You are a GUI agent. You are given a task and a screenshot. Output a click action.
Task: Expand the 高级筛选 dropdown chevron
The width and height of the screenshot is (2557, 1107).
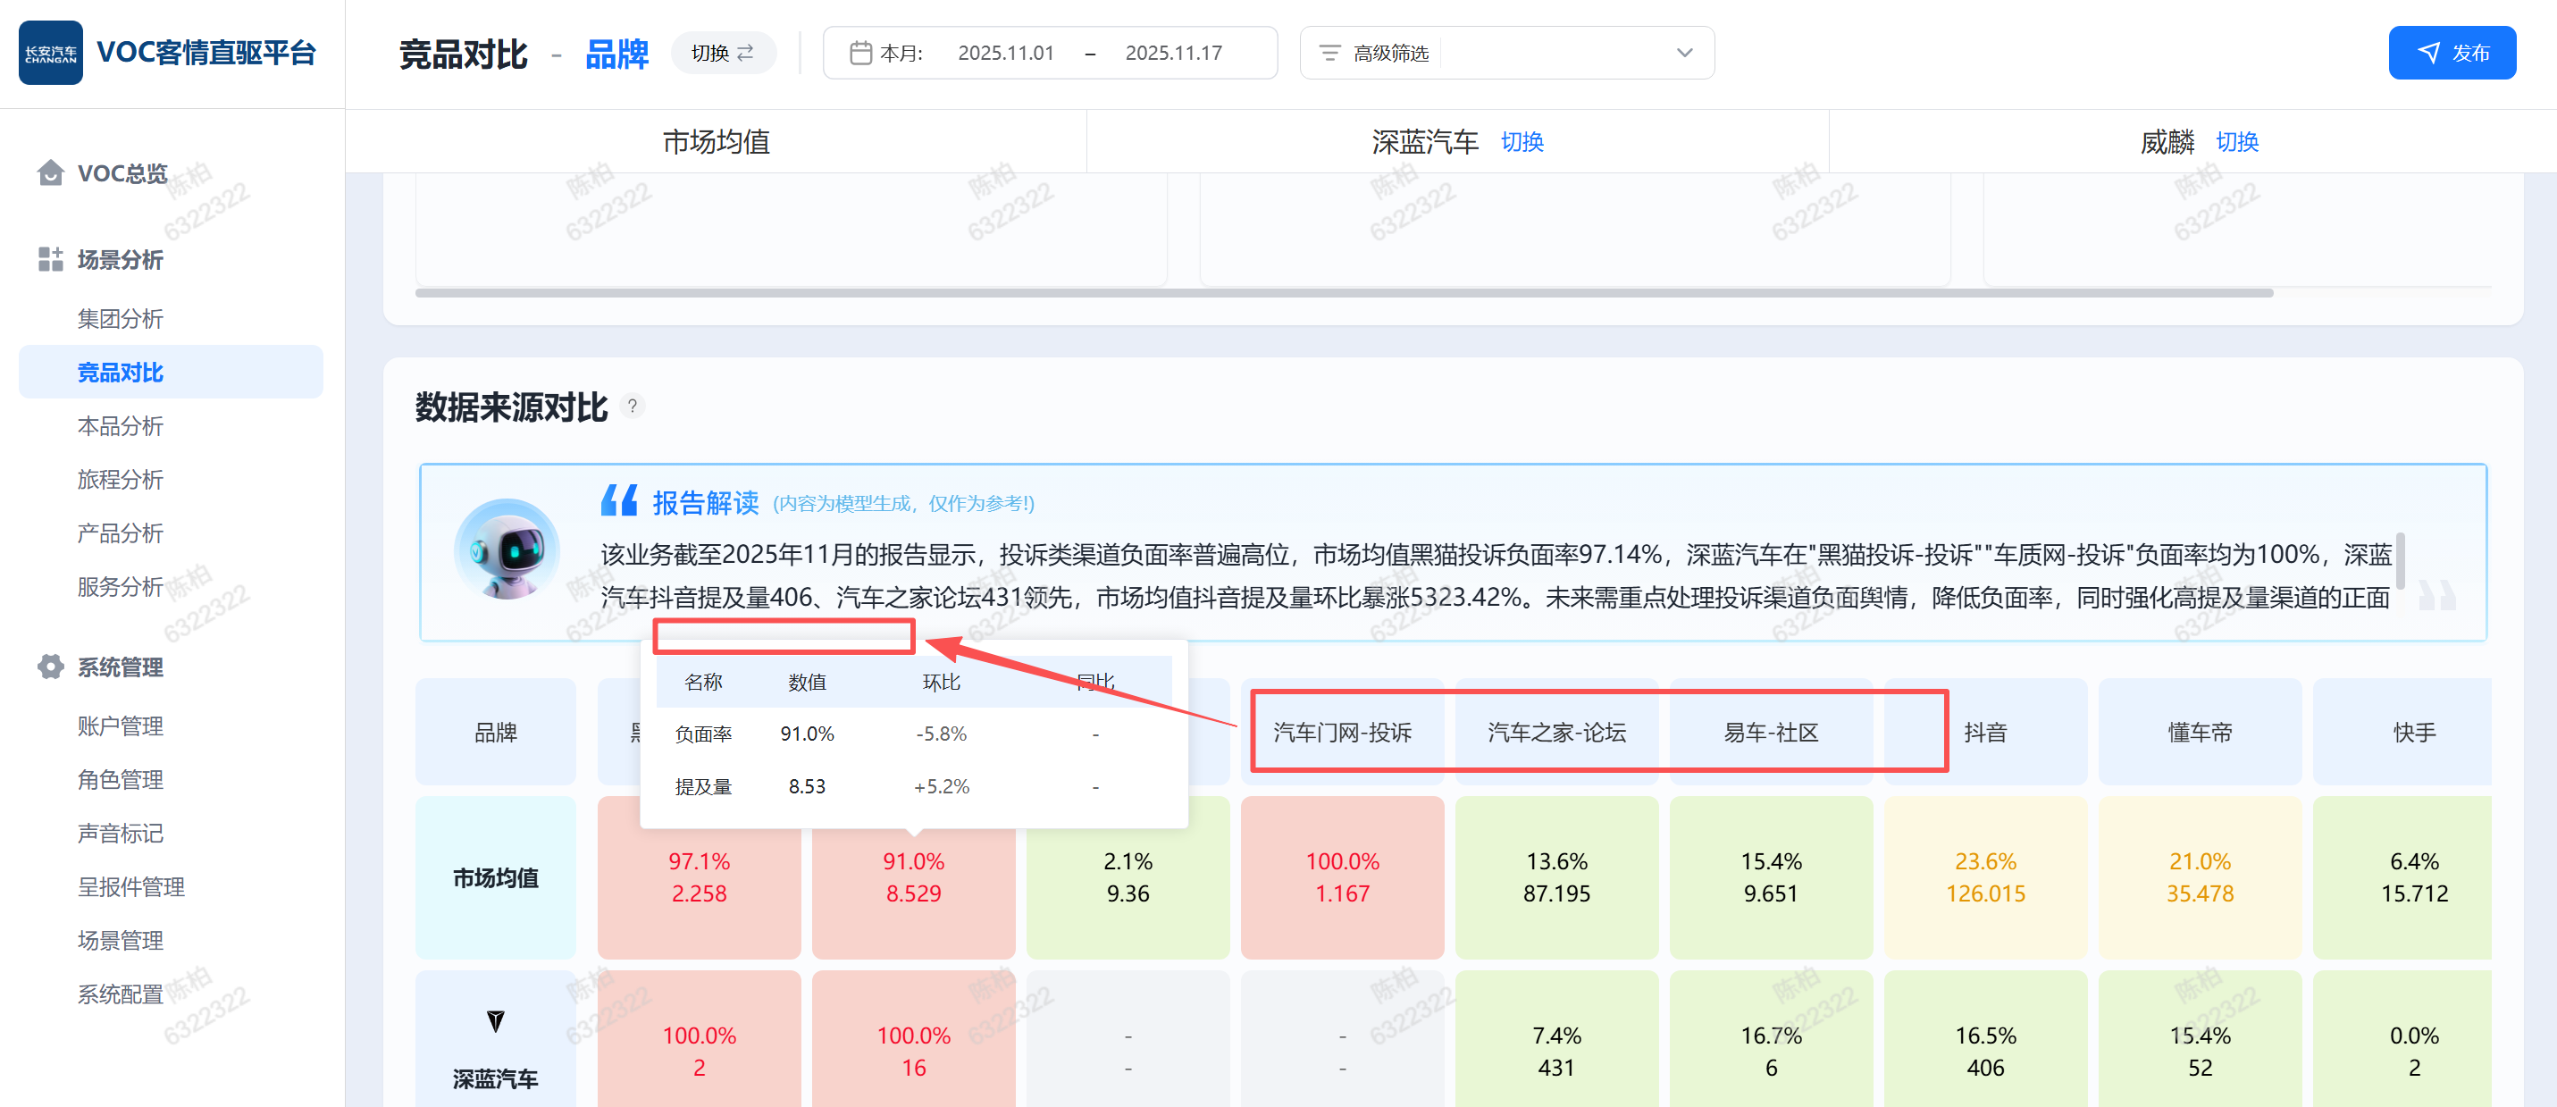click(x=1683, y=53)
